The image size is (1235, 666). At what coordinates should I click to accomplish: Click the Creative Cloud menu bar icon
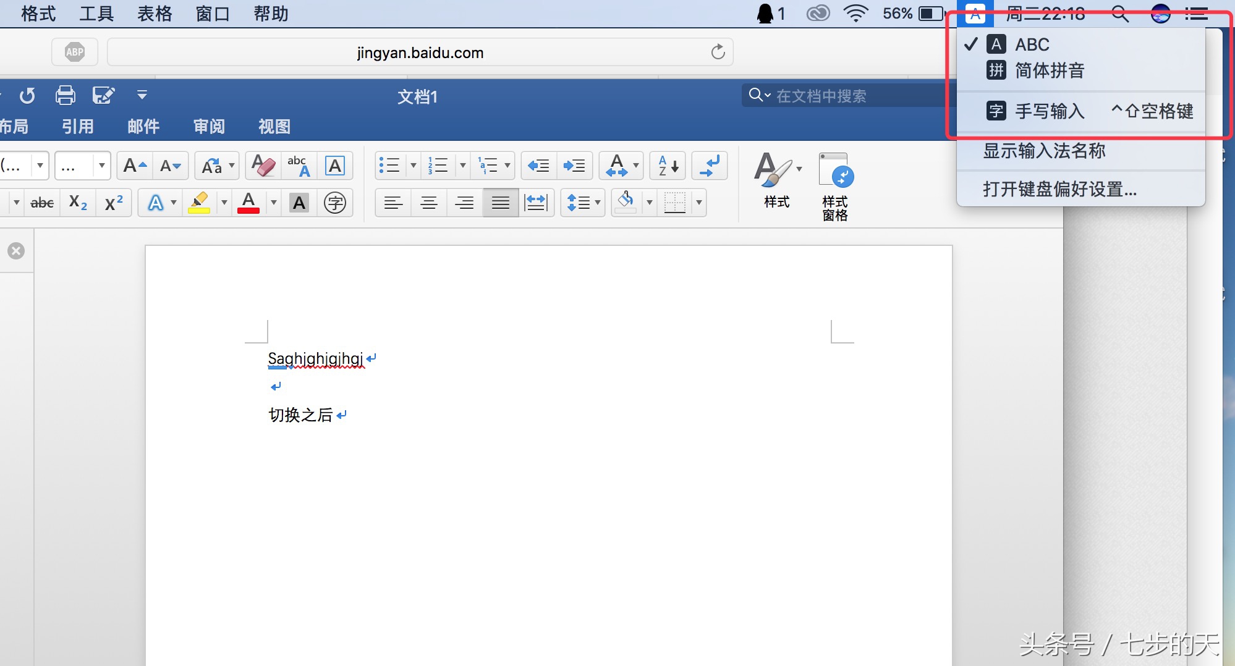818,14
